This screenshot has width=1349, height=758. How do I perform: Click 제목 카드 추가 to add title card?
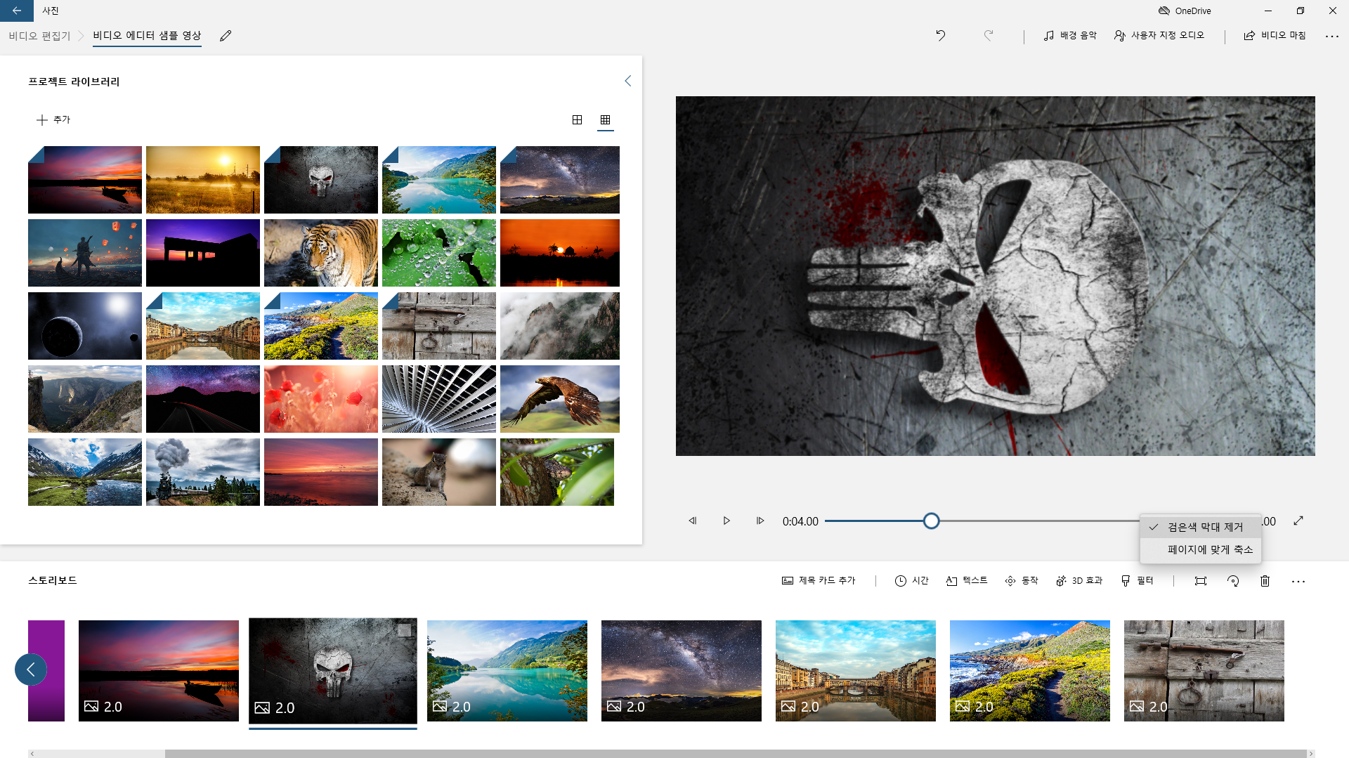[819, 580]
